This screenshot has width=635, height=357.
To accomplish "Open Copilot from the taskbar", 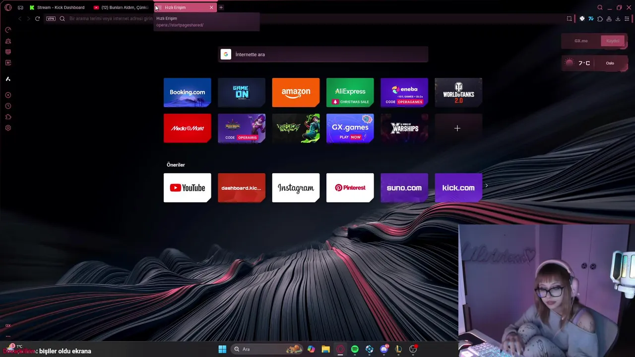I will point(311,349).
